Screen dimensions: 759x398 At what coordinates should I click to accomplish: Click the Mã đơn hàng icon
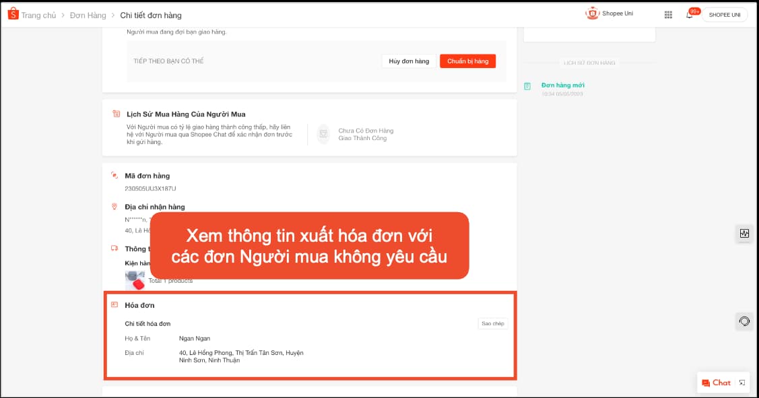(114, 176)
